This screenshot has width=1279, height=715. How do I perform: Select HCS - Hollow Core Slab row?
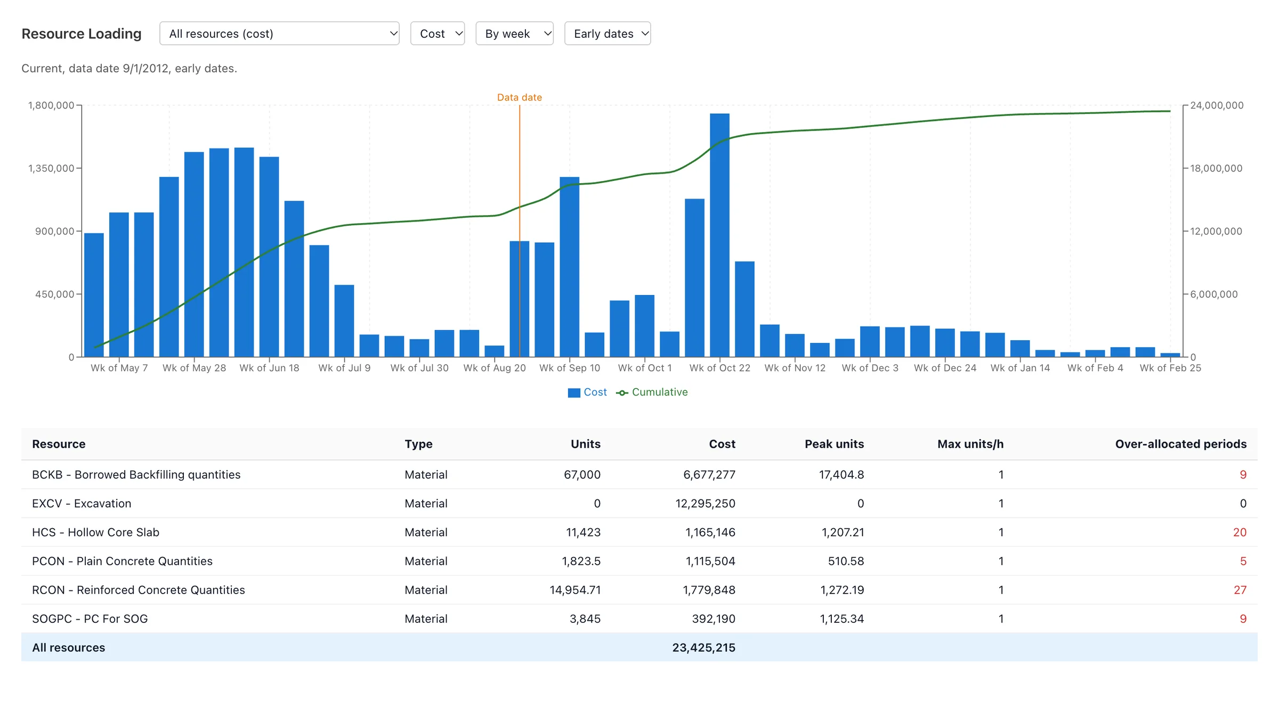pyautogui.click(x=639, y=532)
